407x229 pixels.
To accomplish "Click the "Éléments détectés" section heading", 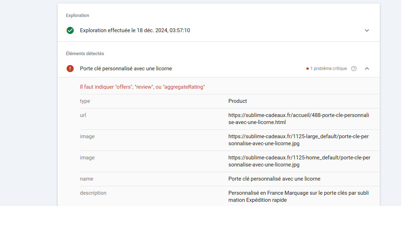I will pos(85,53).
